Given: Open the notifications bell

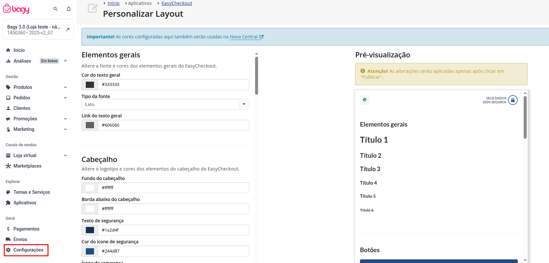Looking at the screenshot, I should 69,9.
